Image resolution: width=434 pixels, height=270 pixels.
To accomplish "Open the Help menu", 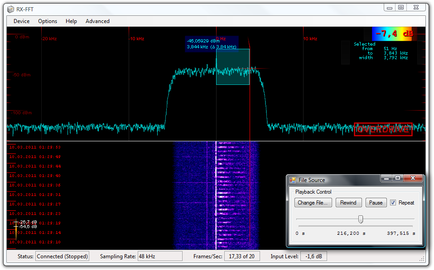I will point(71,21).
